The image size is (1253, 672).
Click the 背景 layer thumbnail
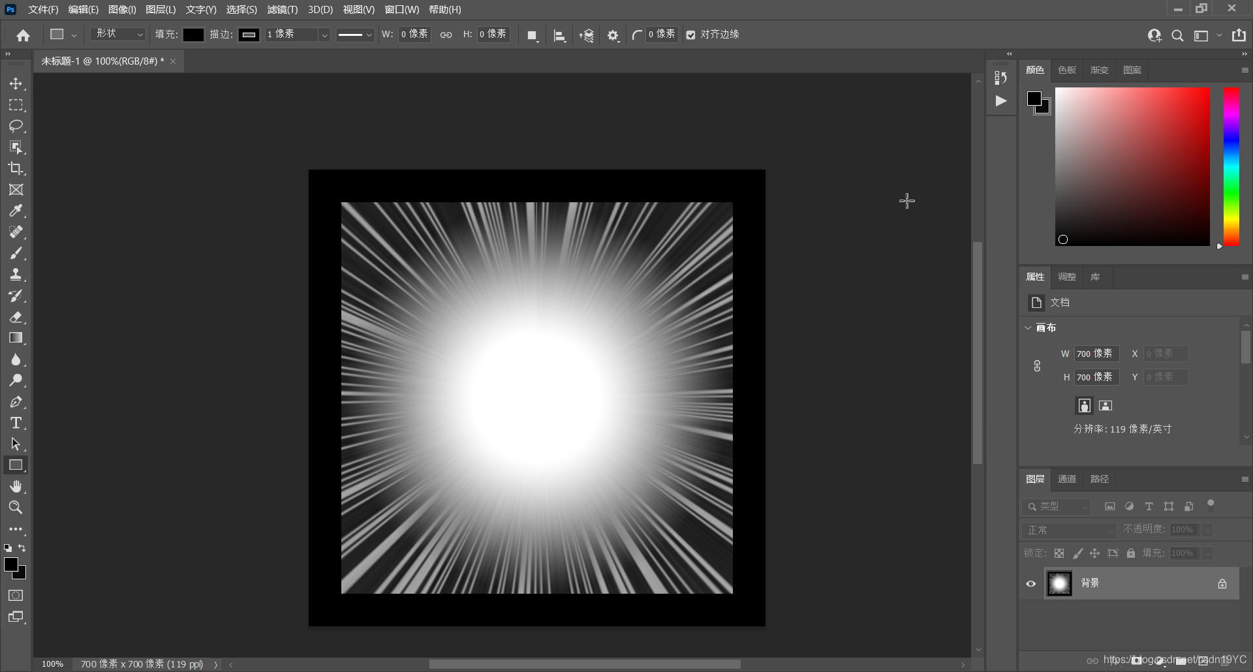click(1059, 583)
